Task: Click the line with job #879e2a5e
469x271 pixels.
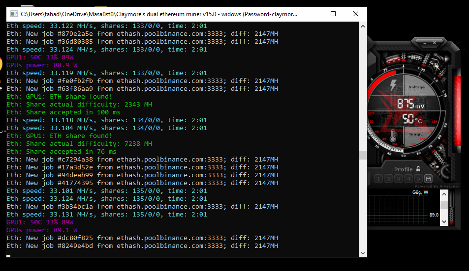Action: (x=142, y=34)
